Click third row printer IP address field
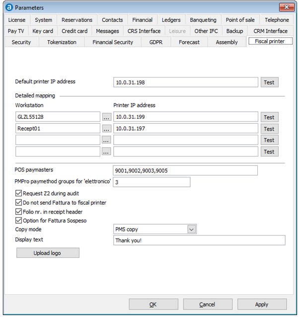299x317 pixels. click(185, 140)
